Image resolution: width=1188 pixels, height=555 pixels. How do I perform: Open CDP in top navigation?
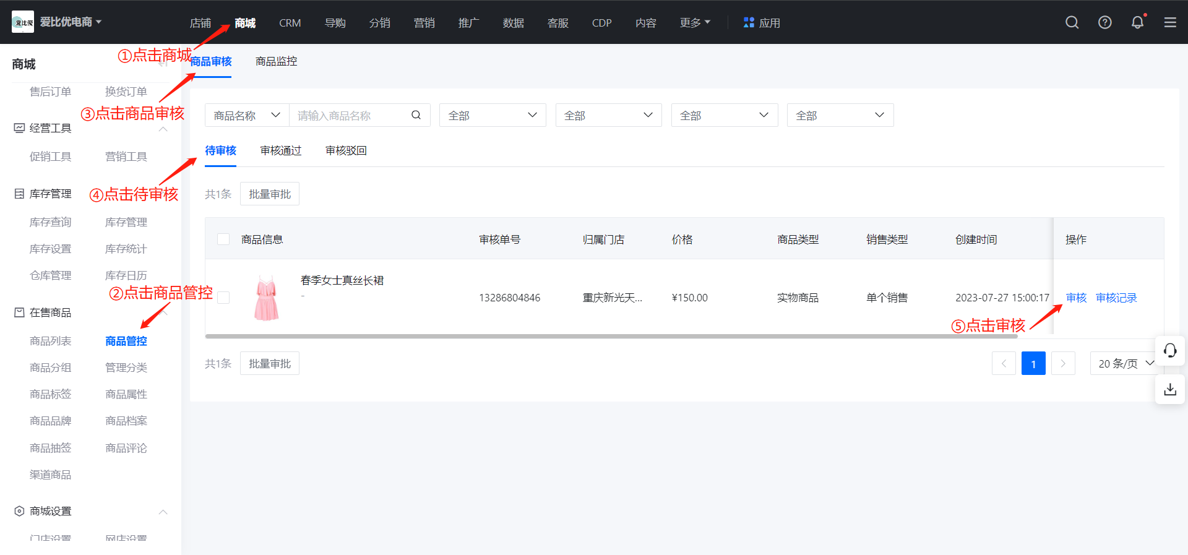[601, 22]
